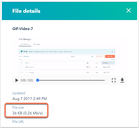Select the underlined first File Manager tab
The width and height of the screenshot is (139, 128).
(x=25, y=44)
